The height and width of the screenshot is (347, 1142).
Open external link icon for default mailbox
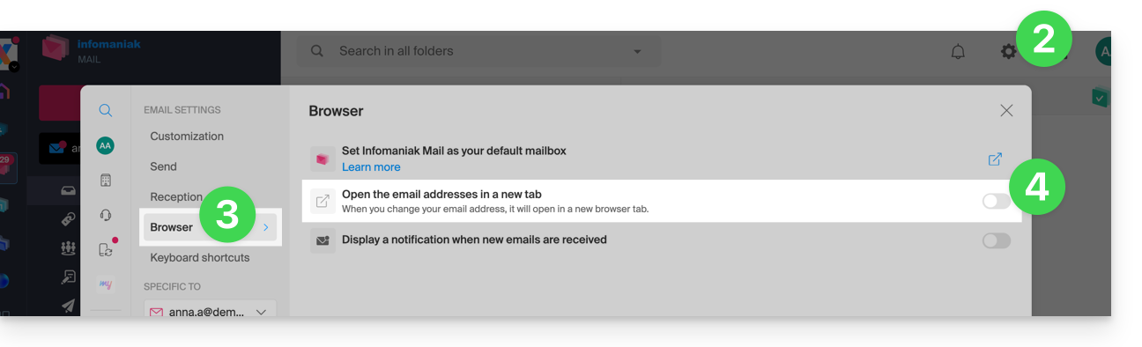pyautogui.click(x=995, y=159)
